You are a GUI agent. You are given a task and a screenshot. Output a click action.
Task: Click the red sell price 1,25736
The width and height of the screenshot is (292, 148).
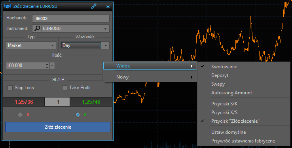point(24,102)
